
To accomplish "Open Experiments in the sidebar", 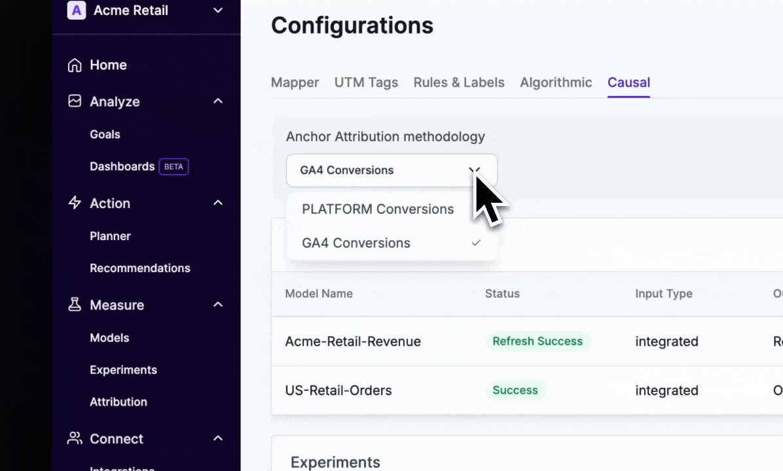I will [x=123, y=370].
